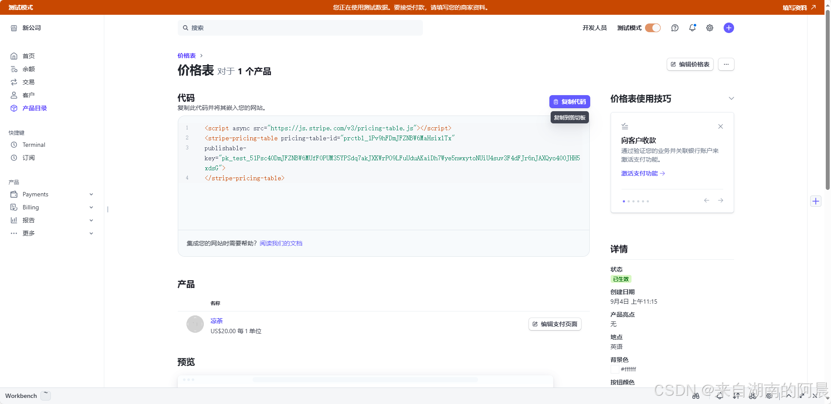Click the tilde toggle beside the Workbench label

coord(46,396)
